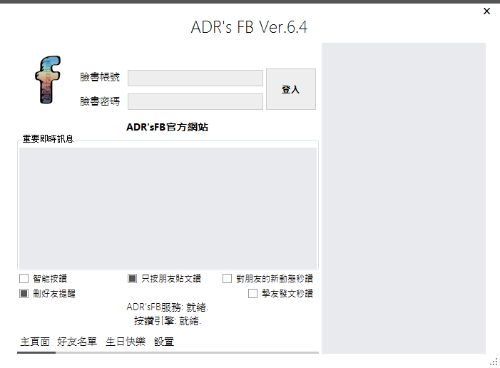Enable the 摯友發文秒讚 checkbox
Image resolution: width=500 pixels, height=368 pixels.
click(x=252, y=293)
